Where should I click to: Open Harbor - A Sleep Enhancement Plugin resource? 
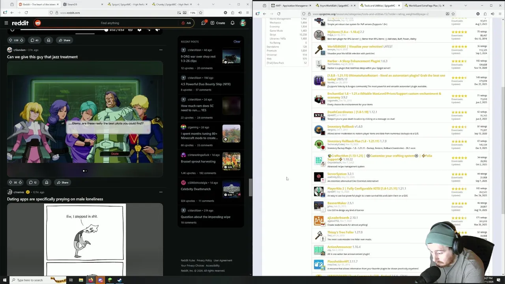pos(353,61)
